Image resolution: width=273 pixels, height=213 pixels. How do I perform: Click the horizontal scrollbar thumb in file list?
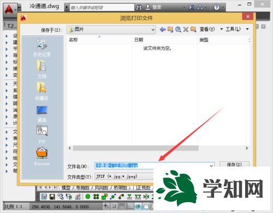(x=135, y=148)
